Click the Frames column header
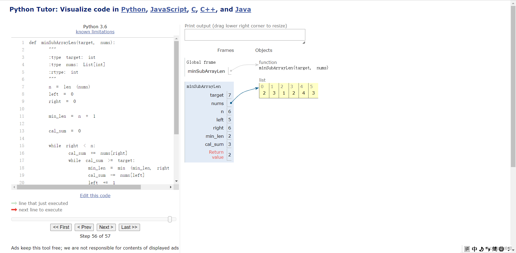This screenshot has height=253, width=516. pos(225,50)
